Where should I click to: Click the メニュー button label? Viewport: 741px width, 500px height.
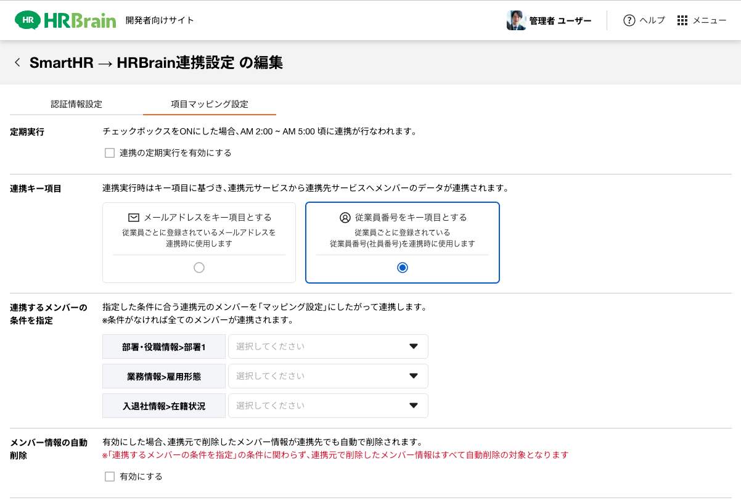(709, 20)
